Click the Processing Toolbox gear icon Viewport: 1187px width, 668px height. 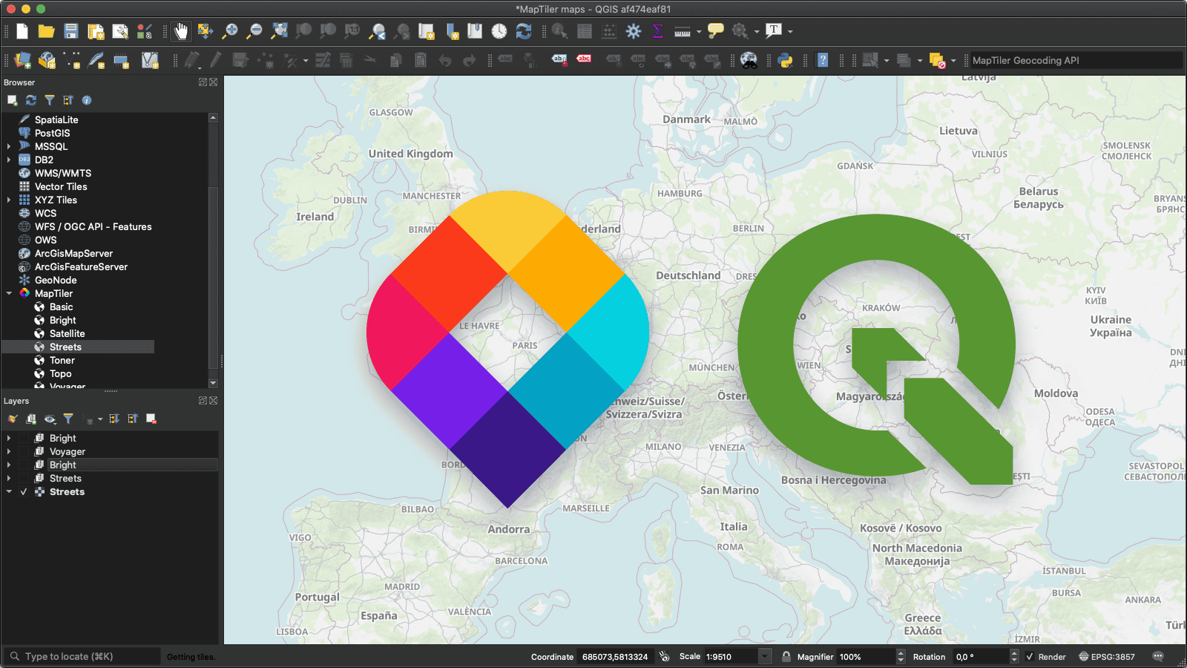pos(633,31)
